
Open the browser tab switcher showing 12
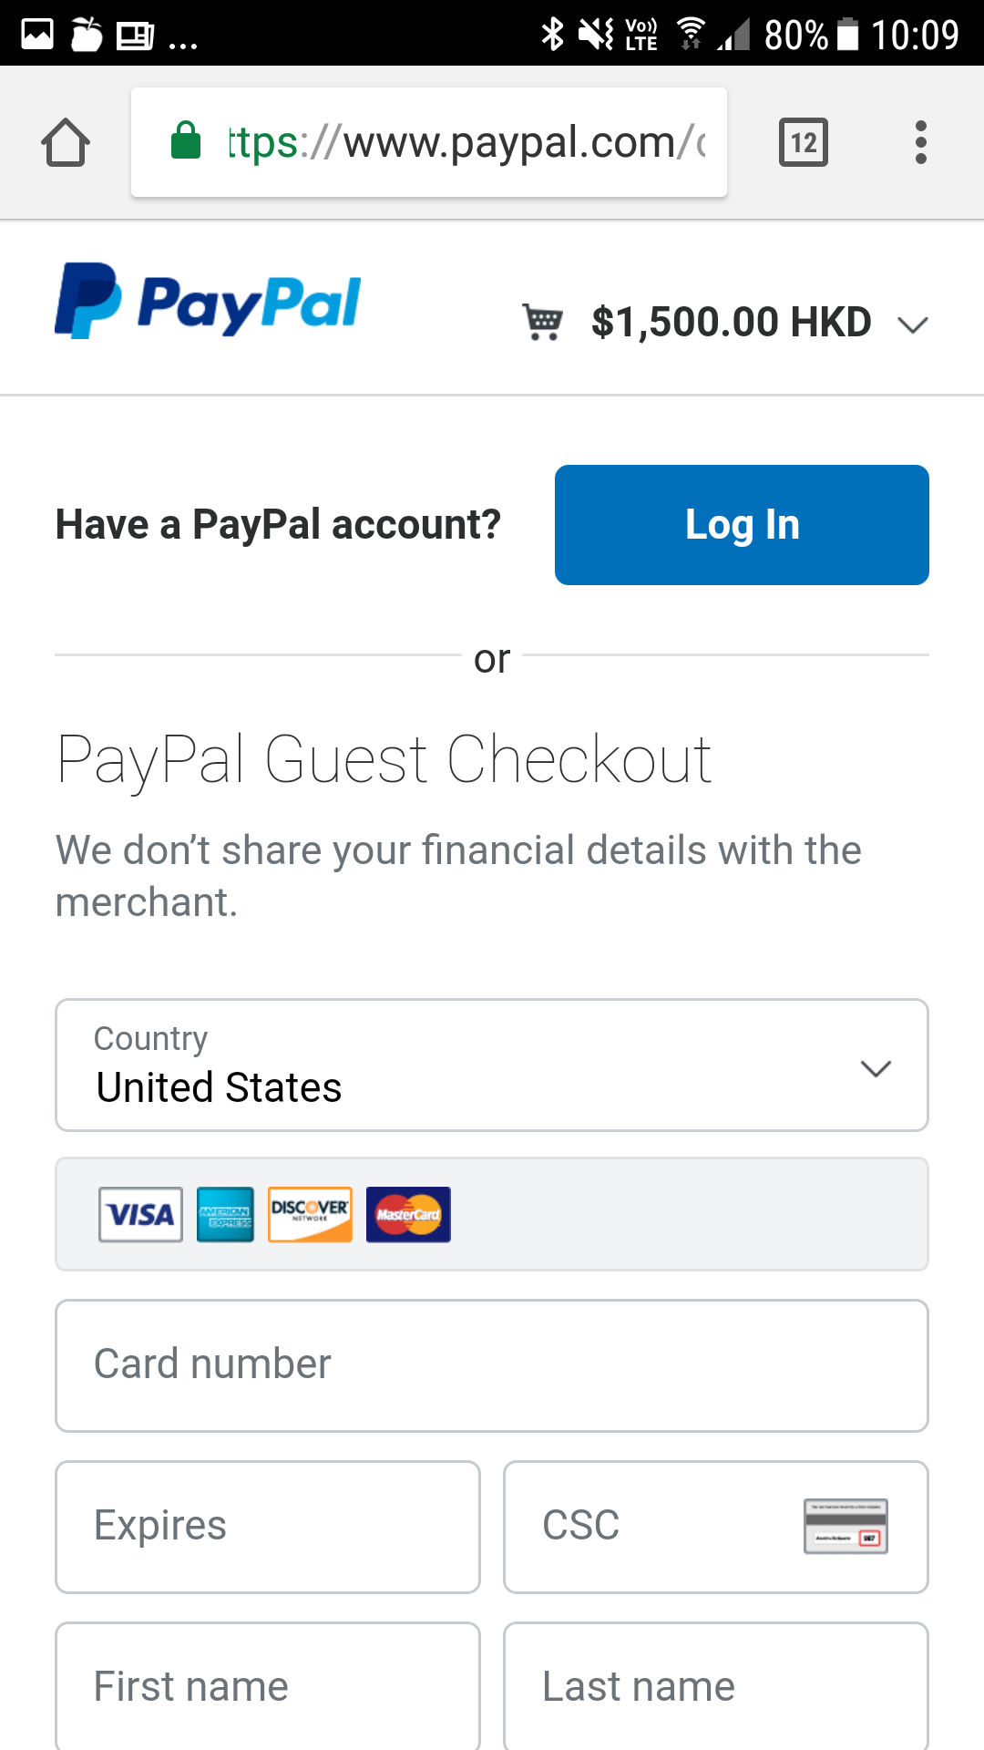pyautogui.click(x=803, y=143)
